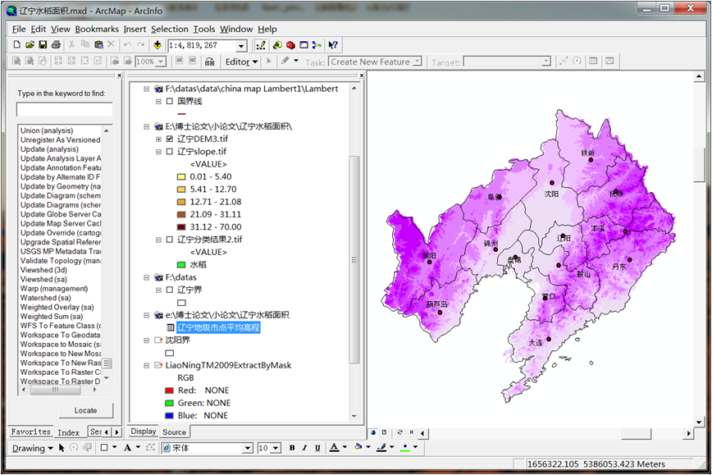Viewport: 712px width, 475px height.
Task: Expand the 辽宁DEM3.tif layer node
Action: (159, 139)
